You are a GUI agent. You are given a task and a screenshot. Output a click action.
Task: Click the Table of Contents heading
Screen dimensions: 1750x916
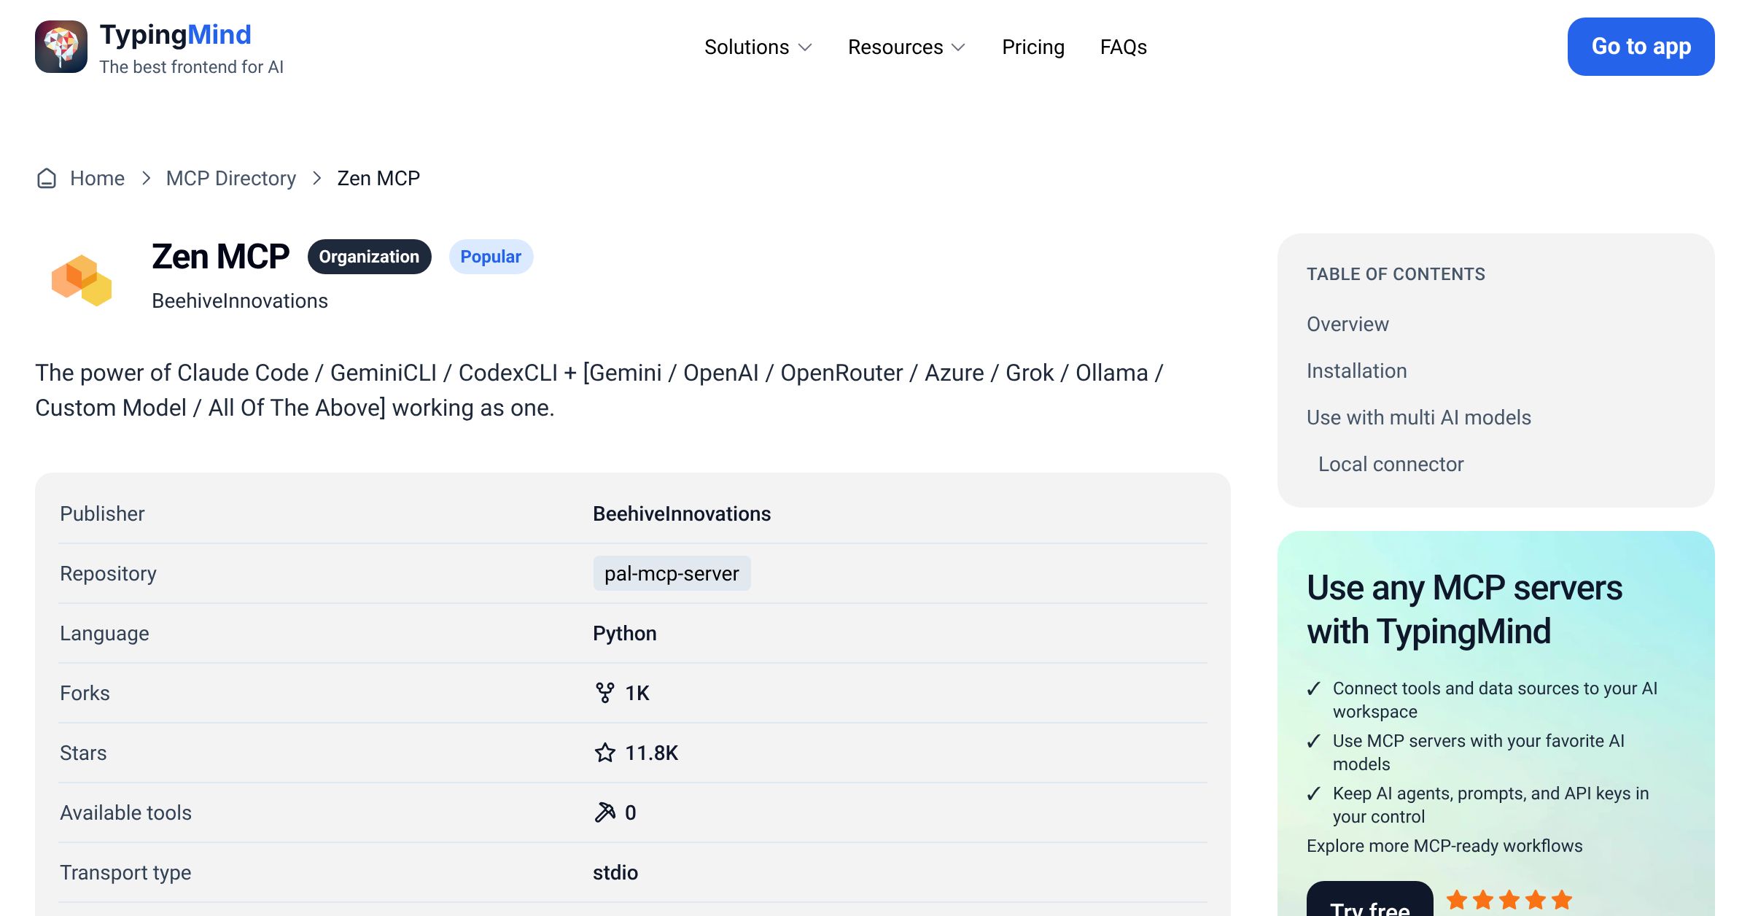point(1396,274)
